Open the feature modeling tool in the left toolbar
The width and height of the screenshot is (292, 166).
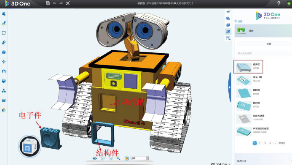pos(4,43)
